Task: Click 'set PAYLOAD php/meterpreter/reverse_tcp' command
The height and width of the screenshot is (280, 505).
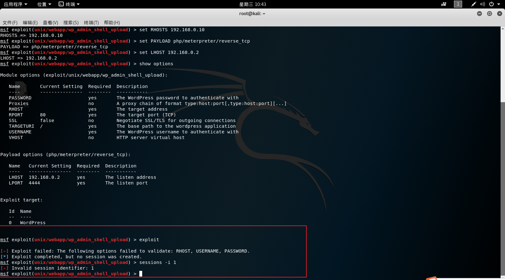Action: 194,41
